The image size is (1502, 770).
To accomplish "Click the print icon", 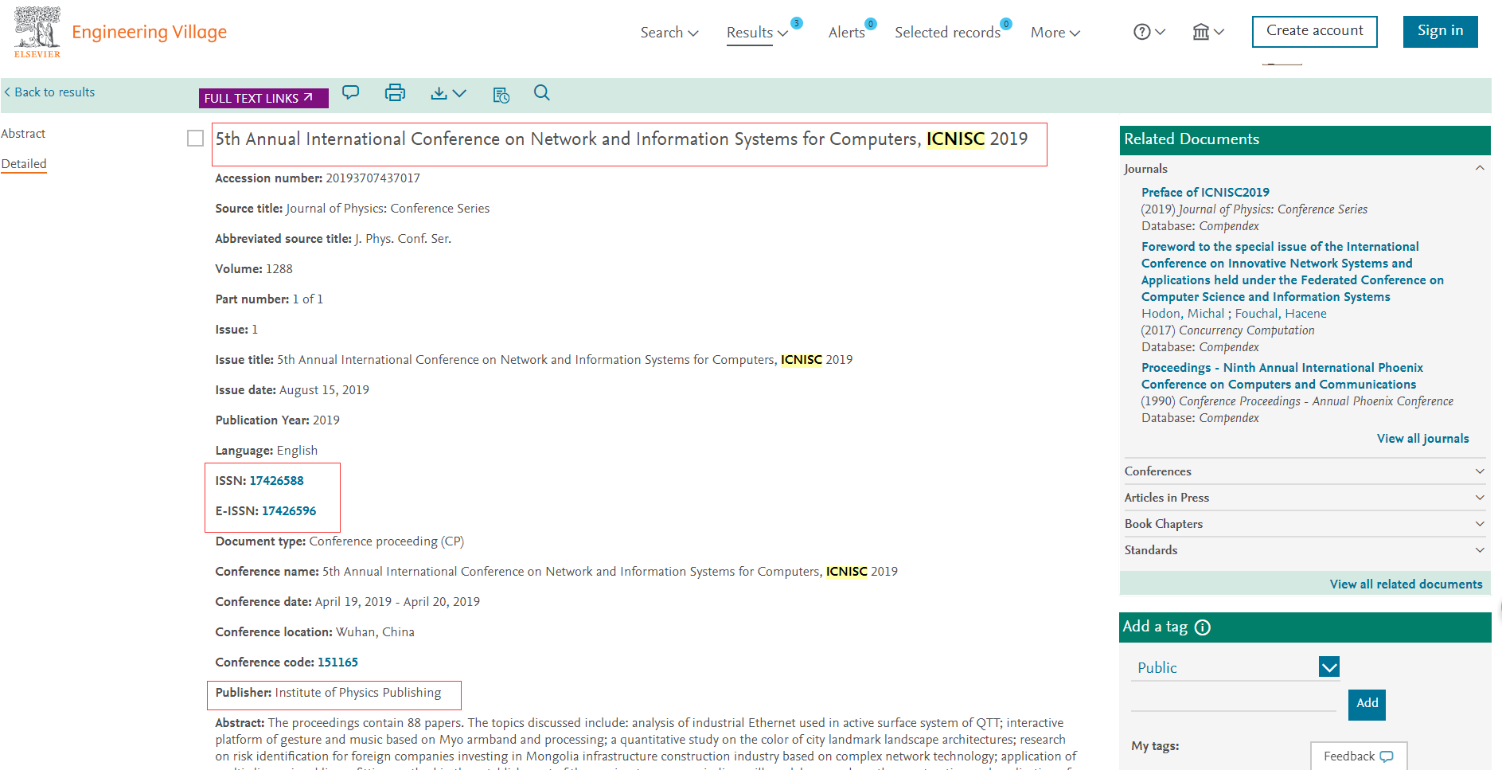I will tap(395, 92).
